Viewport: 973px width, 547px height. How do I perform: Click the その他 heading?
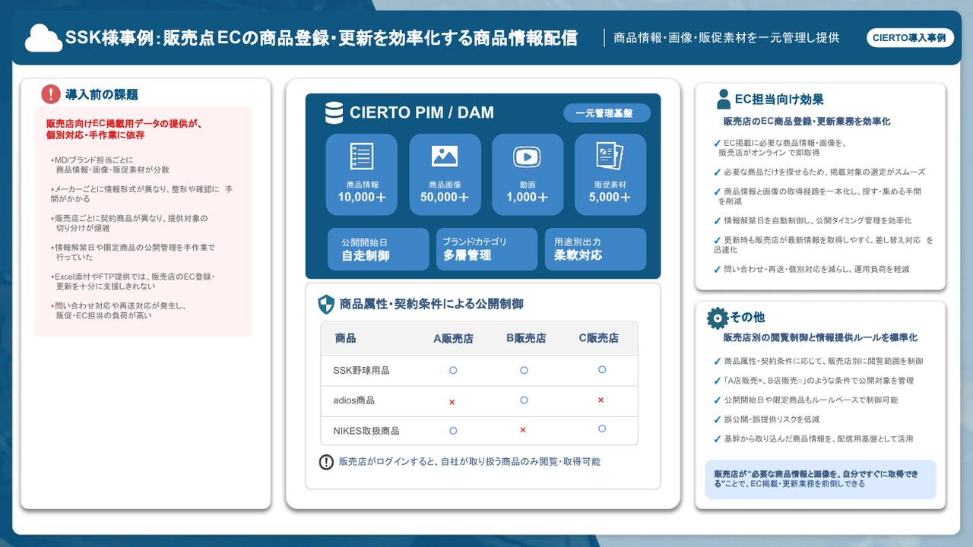tap(747, 318)
